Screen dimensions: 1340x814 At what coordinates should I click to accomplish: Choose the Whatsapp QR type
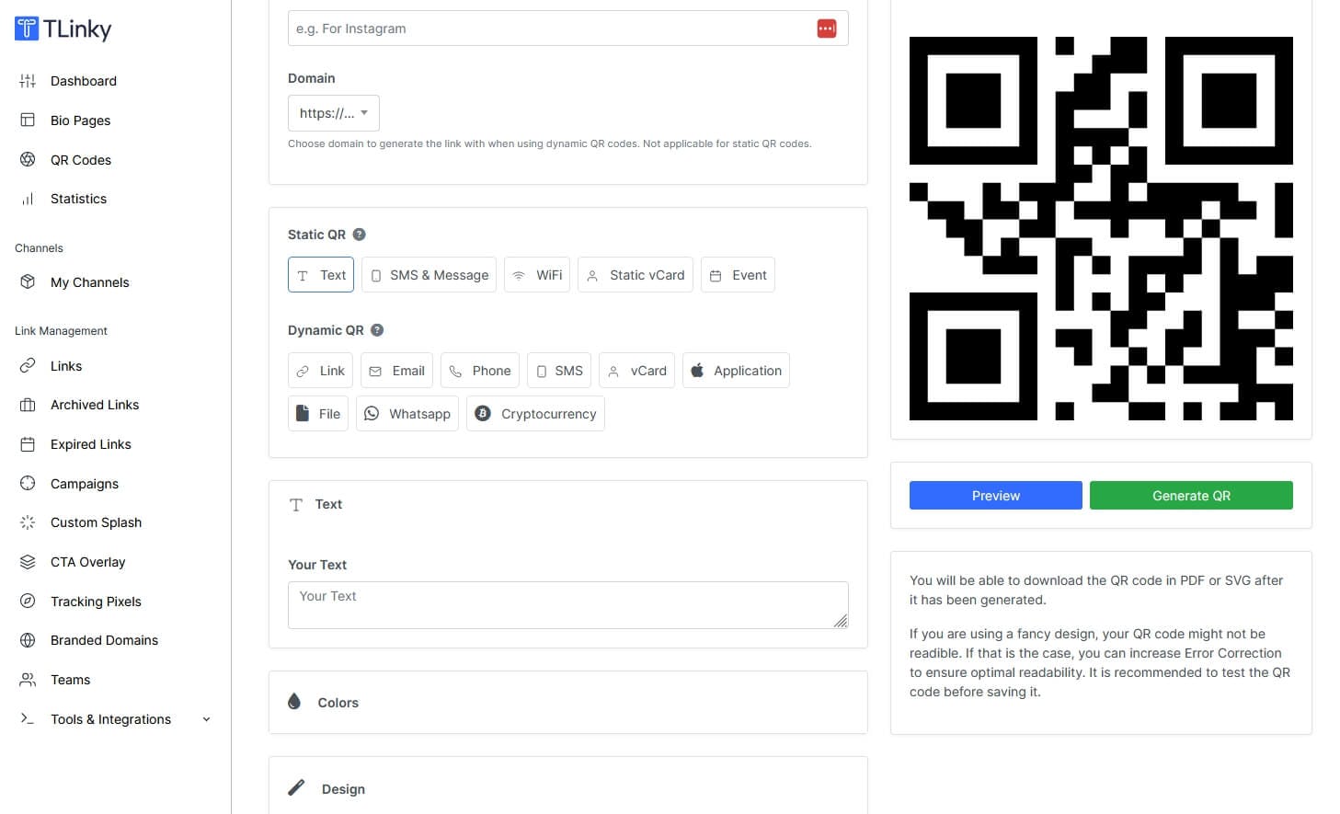tap(407, 414)
